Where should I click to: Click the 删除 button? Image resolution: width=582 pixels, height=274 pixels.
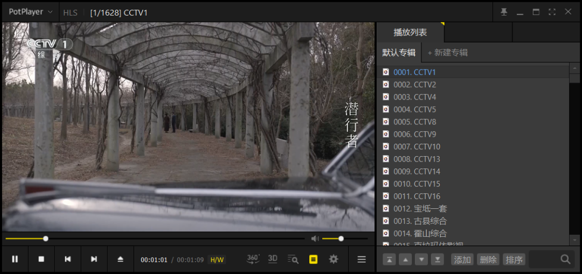(x=488, y=260)
